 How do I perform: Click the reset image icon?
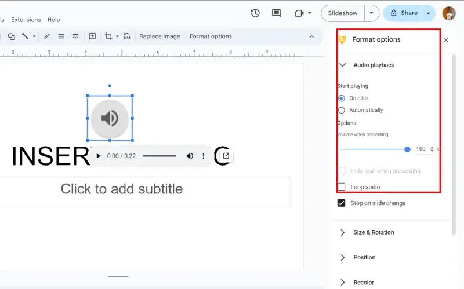tap(127, 36)
